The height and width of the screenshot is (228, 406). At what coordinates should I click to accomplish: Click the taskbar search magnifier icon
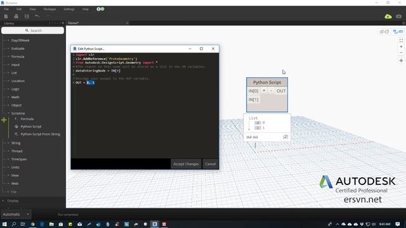point(14,224)
